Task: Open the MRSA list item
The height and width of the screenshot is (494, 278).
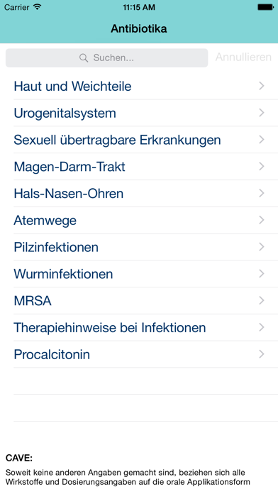Action: pyautogui.click(x=139, y=301)
